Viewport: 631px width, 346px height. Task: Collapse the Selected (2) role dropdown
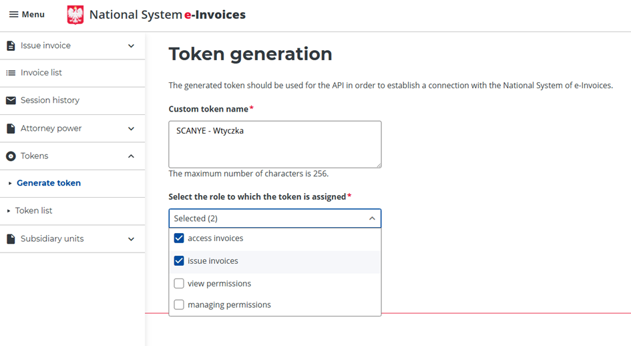372,218
